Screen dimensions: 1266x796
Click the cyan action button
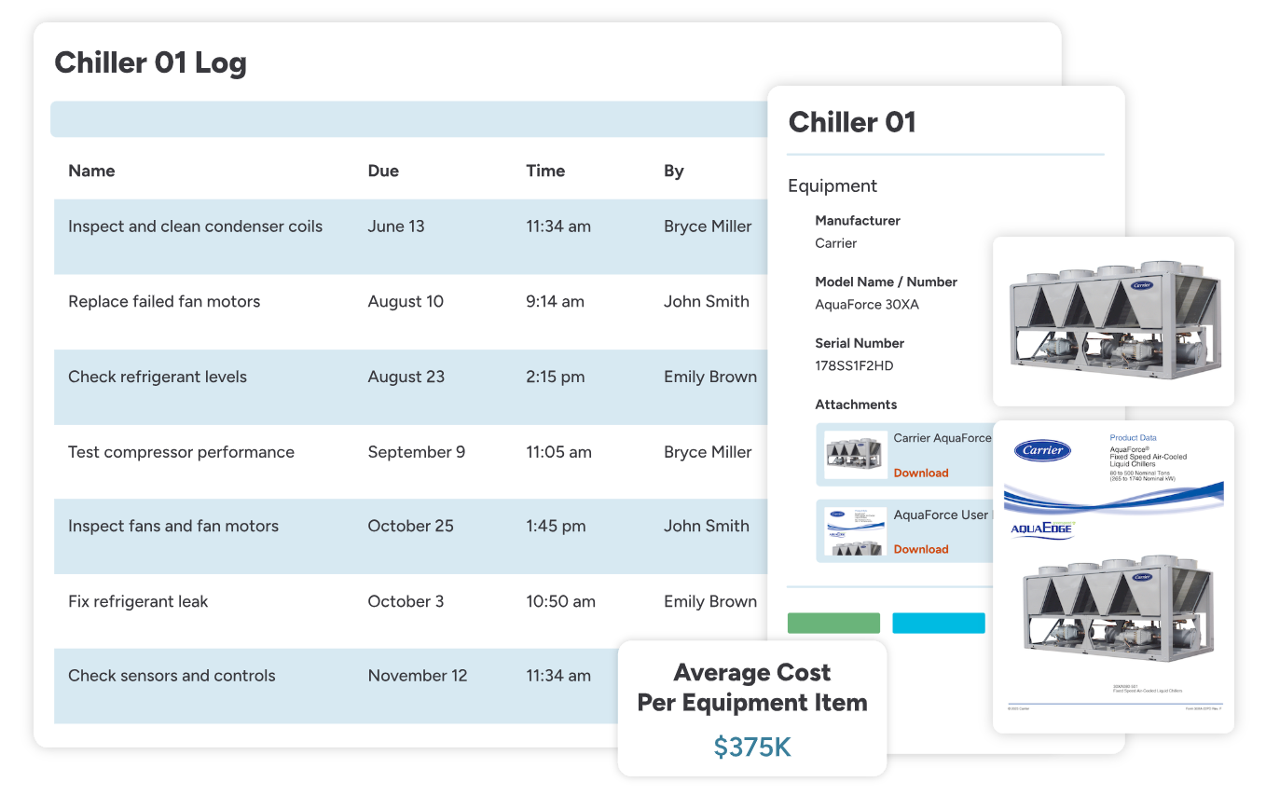tap(939, 624)
